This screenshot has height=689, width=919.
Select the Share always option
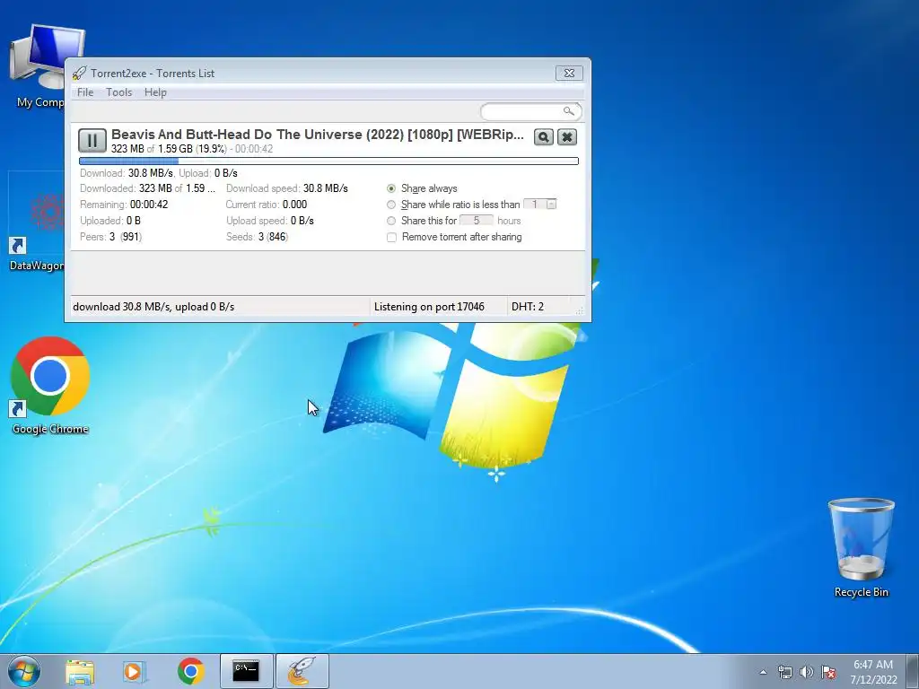(x=391, y=188)
